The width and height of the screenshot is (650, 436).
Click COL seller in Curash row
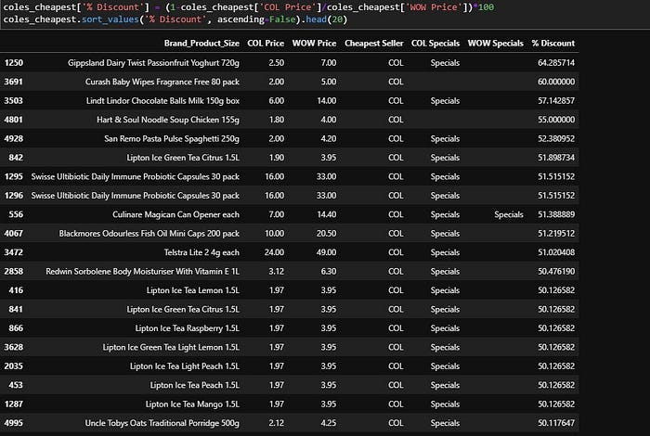point(396,82)
